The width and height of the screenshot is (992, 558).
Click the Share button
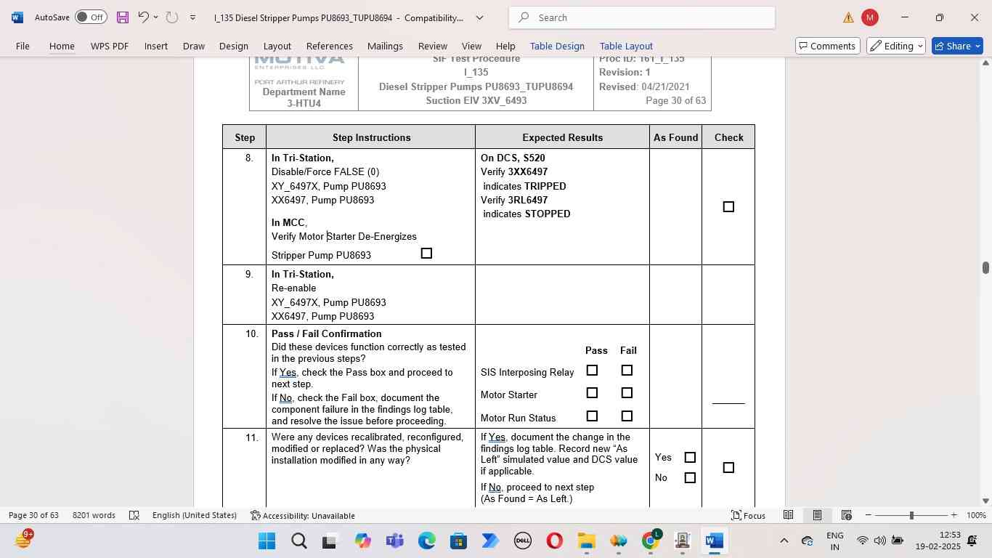tap(957, 46)
